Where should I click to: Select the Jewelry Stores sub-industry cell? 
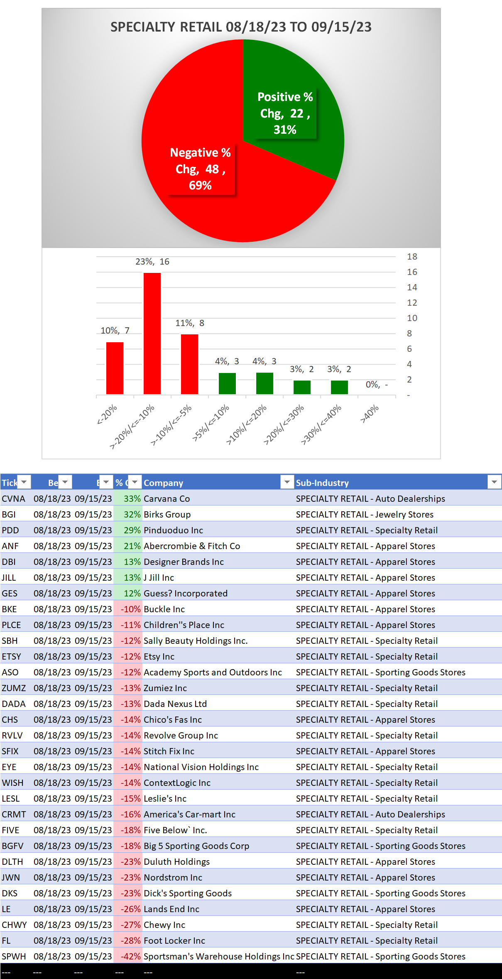398,514
